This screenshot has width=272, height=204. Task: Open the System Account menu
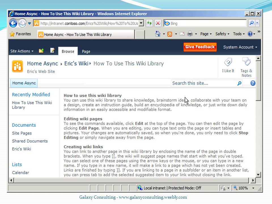point(240,47)
